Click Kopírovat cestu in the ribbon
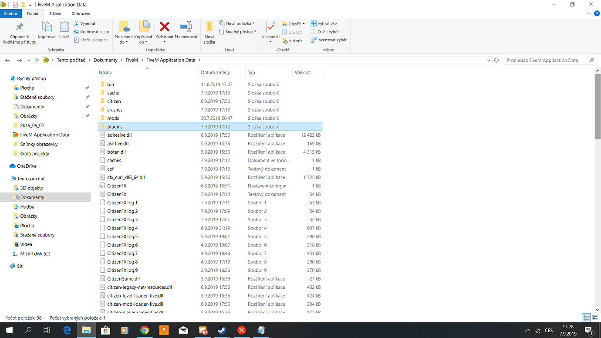Viewport: 601px width, 338px height. pos(91,32)
